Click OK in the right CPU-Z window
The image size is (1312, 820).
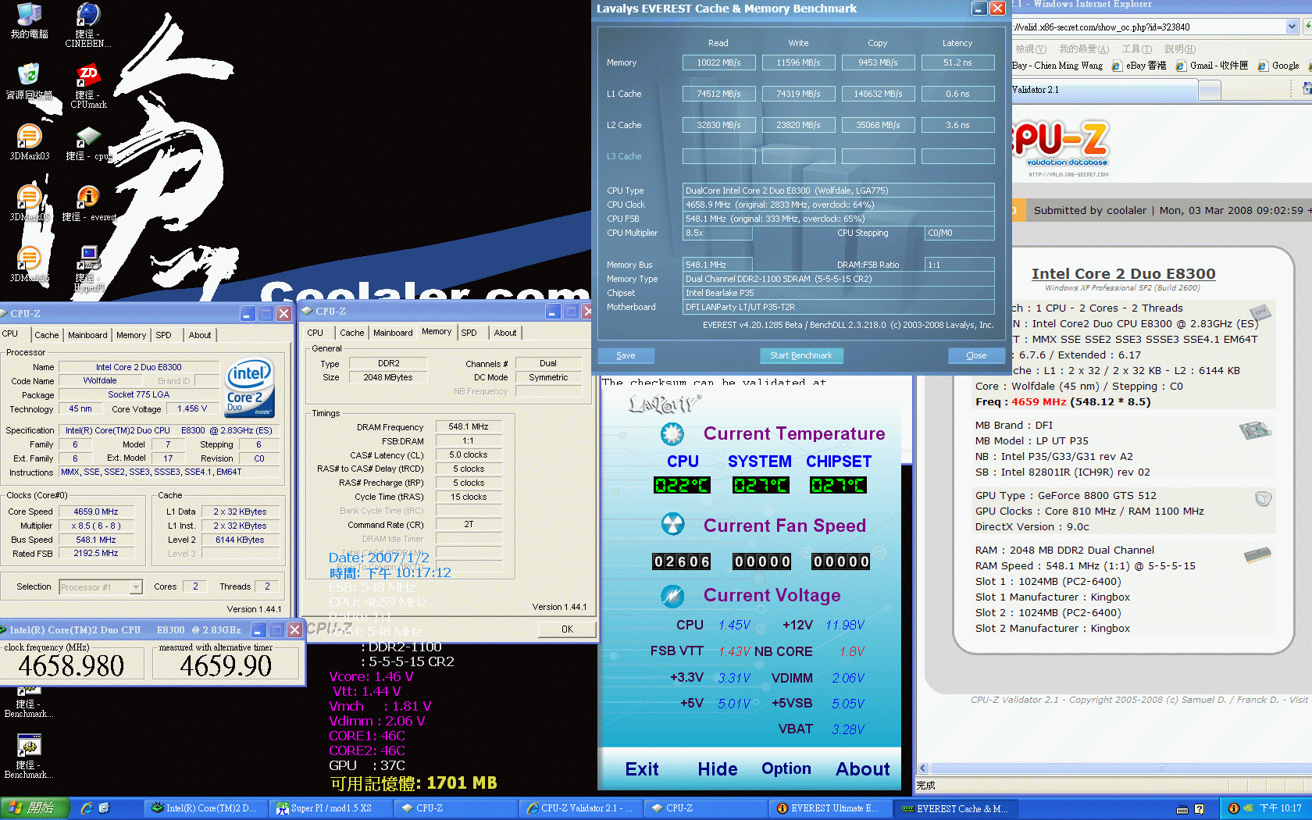(x=567, y=629)
